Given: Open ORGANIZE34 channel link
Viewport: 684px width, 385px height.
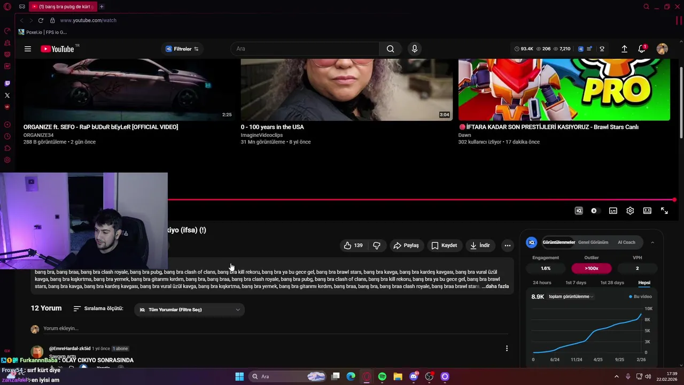Looking at the screenshot, I should coord(38,135).
